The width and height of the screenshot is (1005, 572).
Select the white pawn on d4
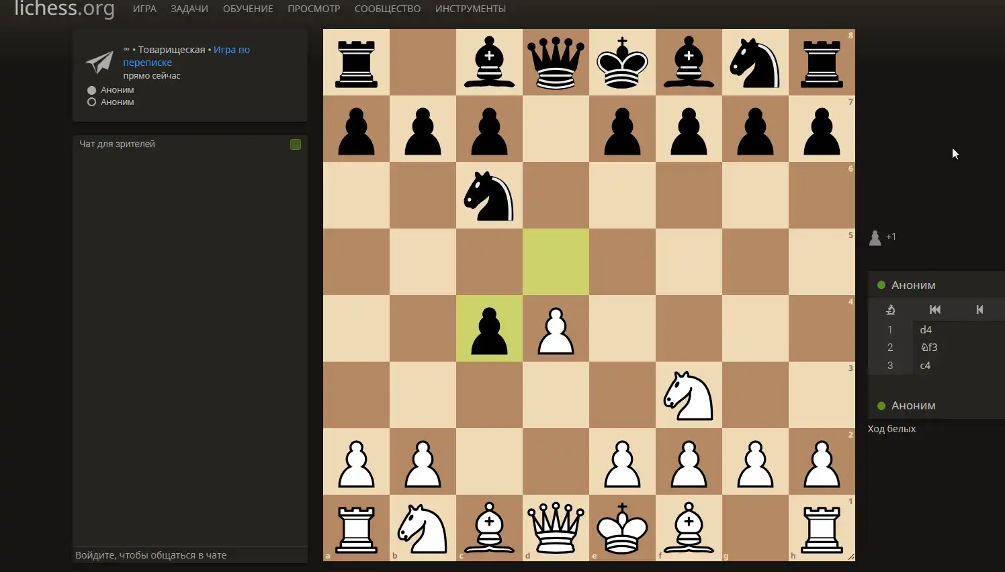(x=556, y=329)
